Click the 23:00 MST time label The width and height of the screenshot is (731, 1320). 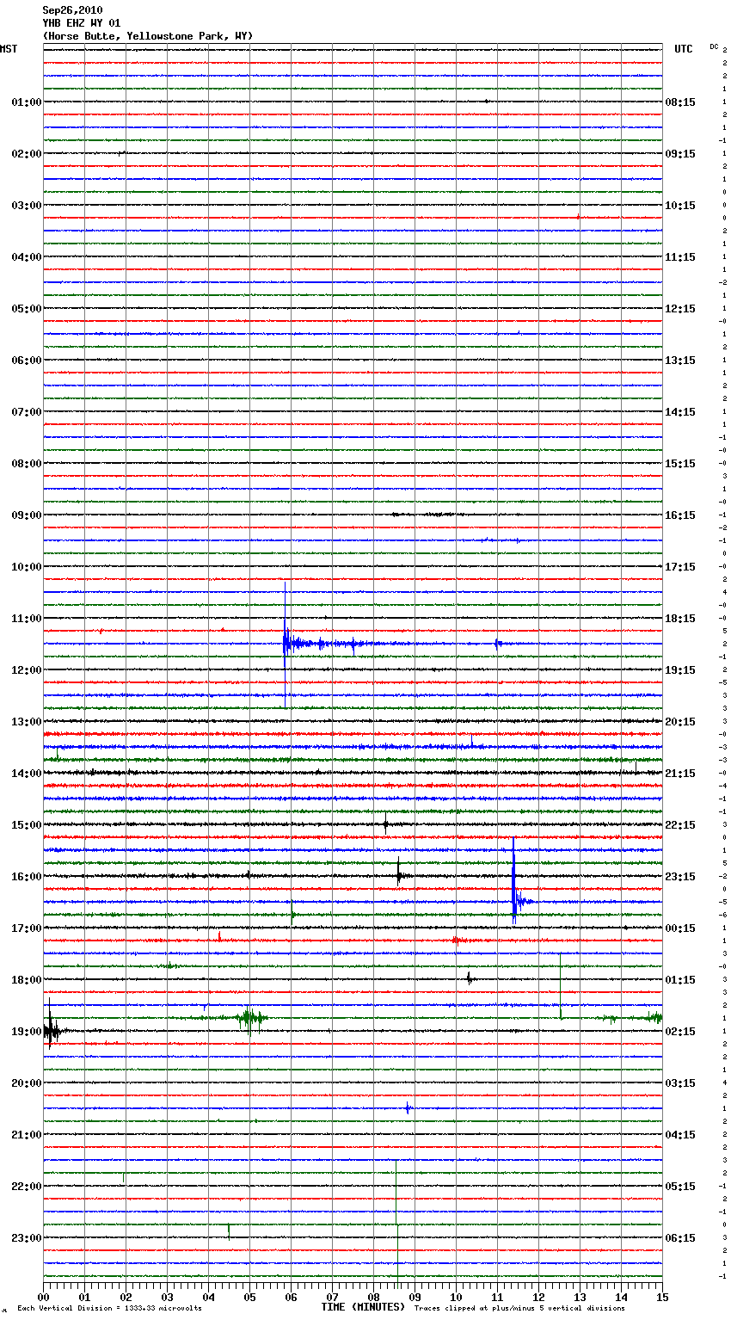pyautogui.click(x=26, y=1238)
